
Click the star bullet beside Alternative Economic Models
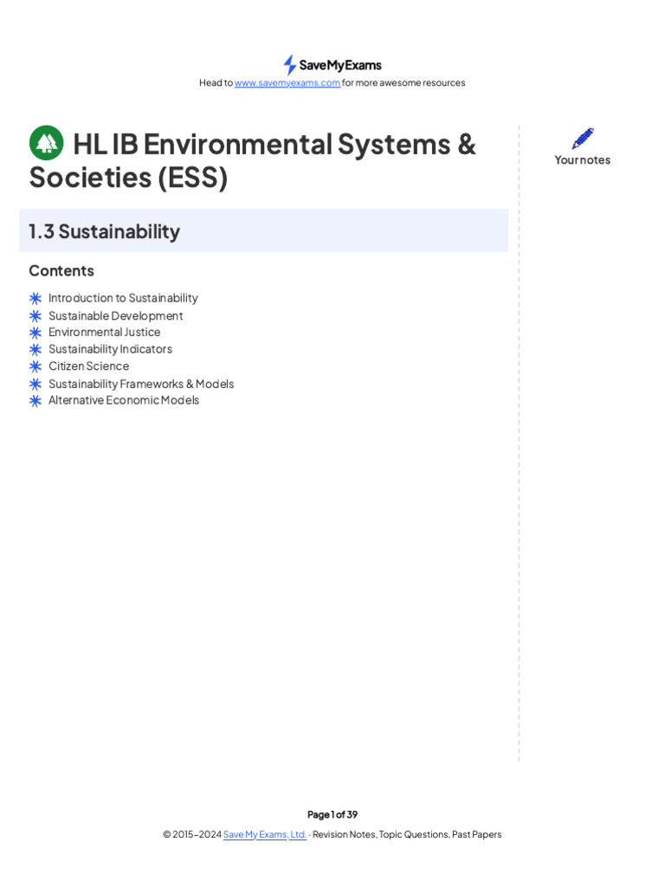click(36, 400)
